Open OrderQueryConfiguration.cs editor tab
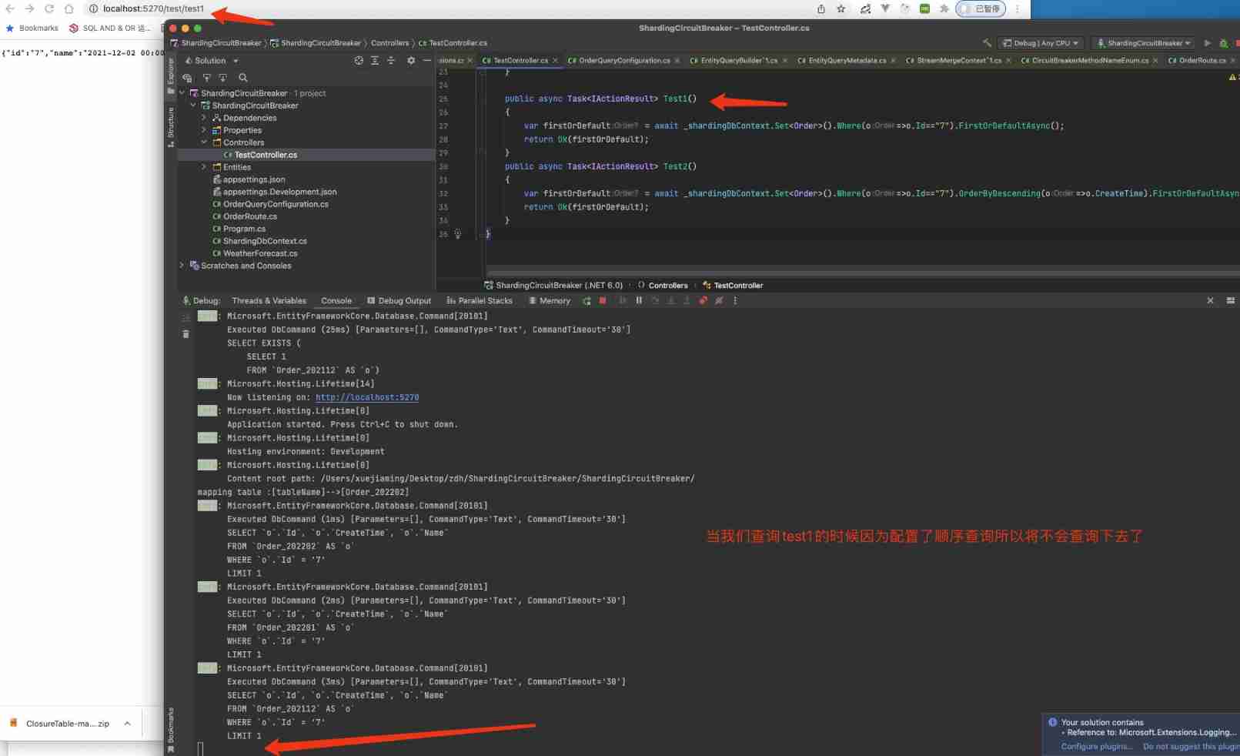 [x=623, y=61]
